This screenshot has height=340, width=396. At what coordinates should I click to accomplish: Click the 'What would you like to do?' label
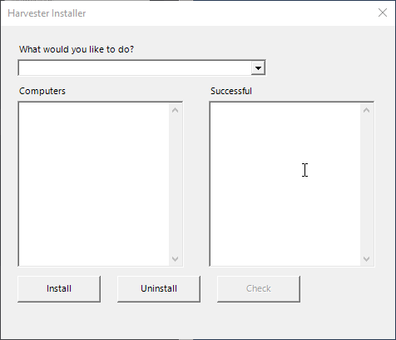click(x=77, y=49)
